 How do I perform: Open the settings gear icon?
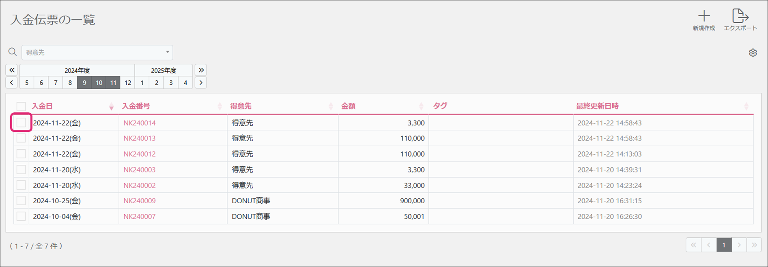point(753,53)
